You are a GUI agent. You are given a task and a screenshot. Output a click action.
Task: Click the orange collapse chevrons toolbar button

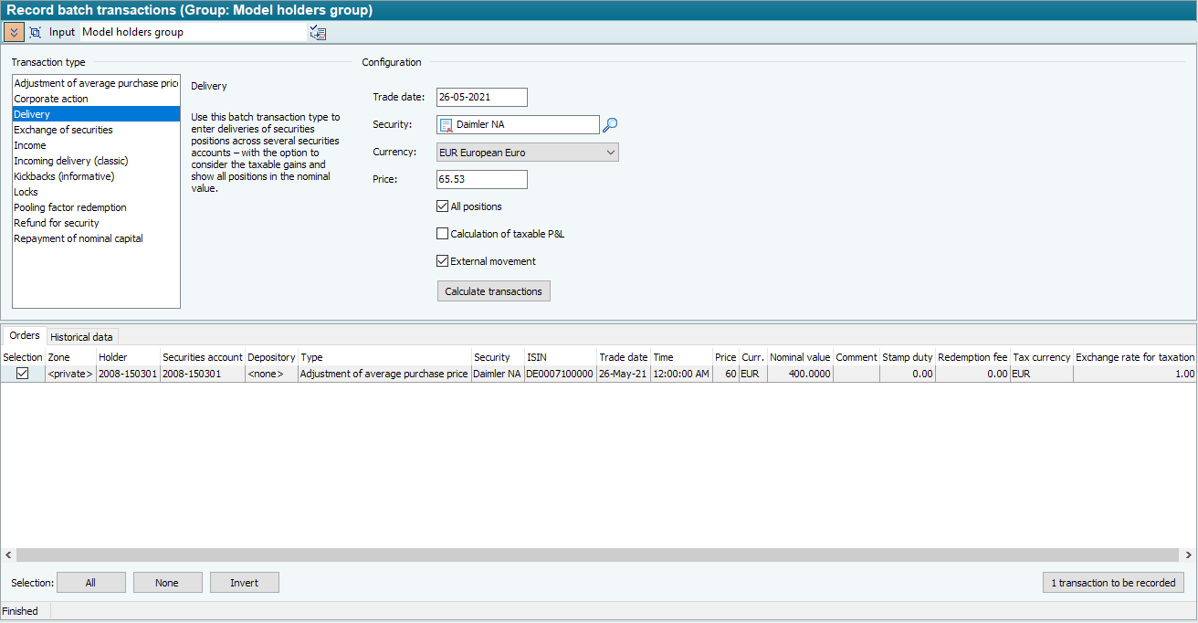click(14, 32)
